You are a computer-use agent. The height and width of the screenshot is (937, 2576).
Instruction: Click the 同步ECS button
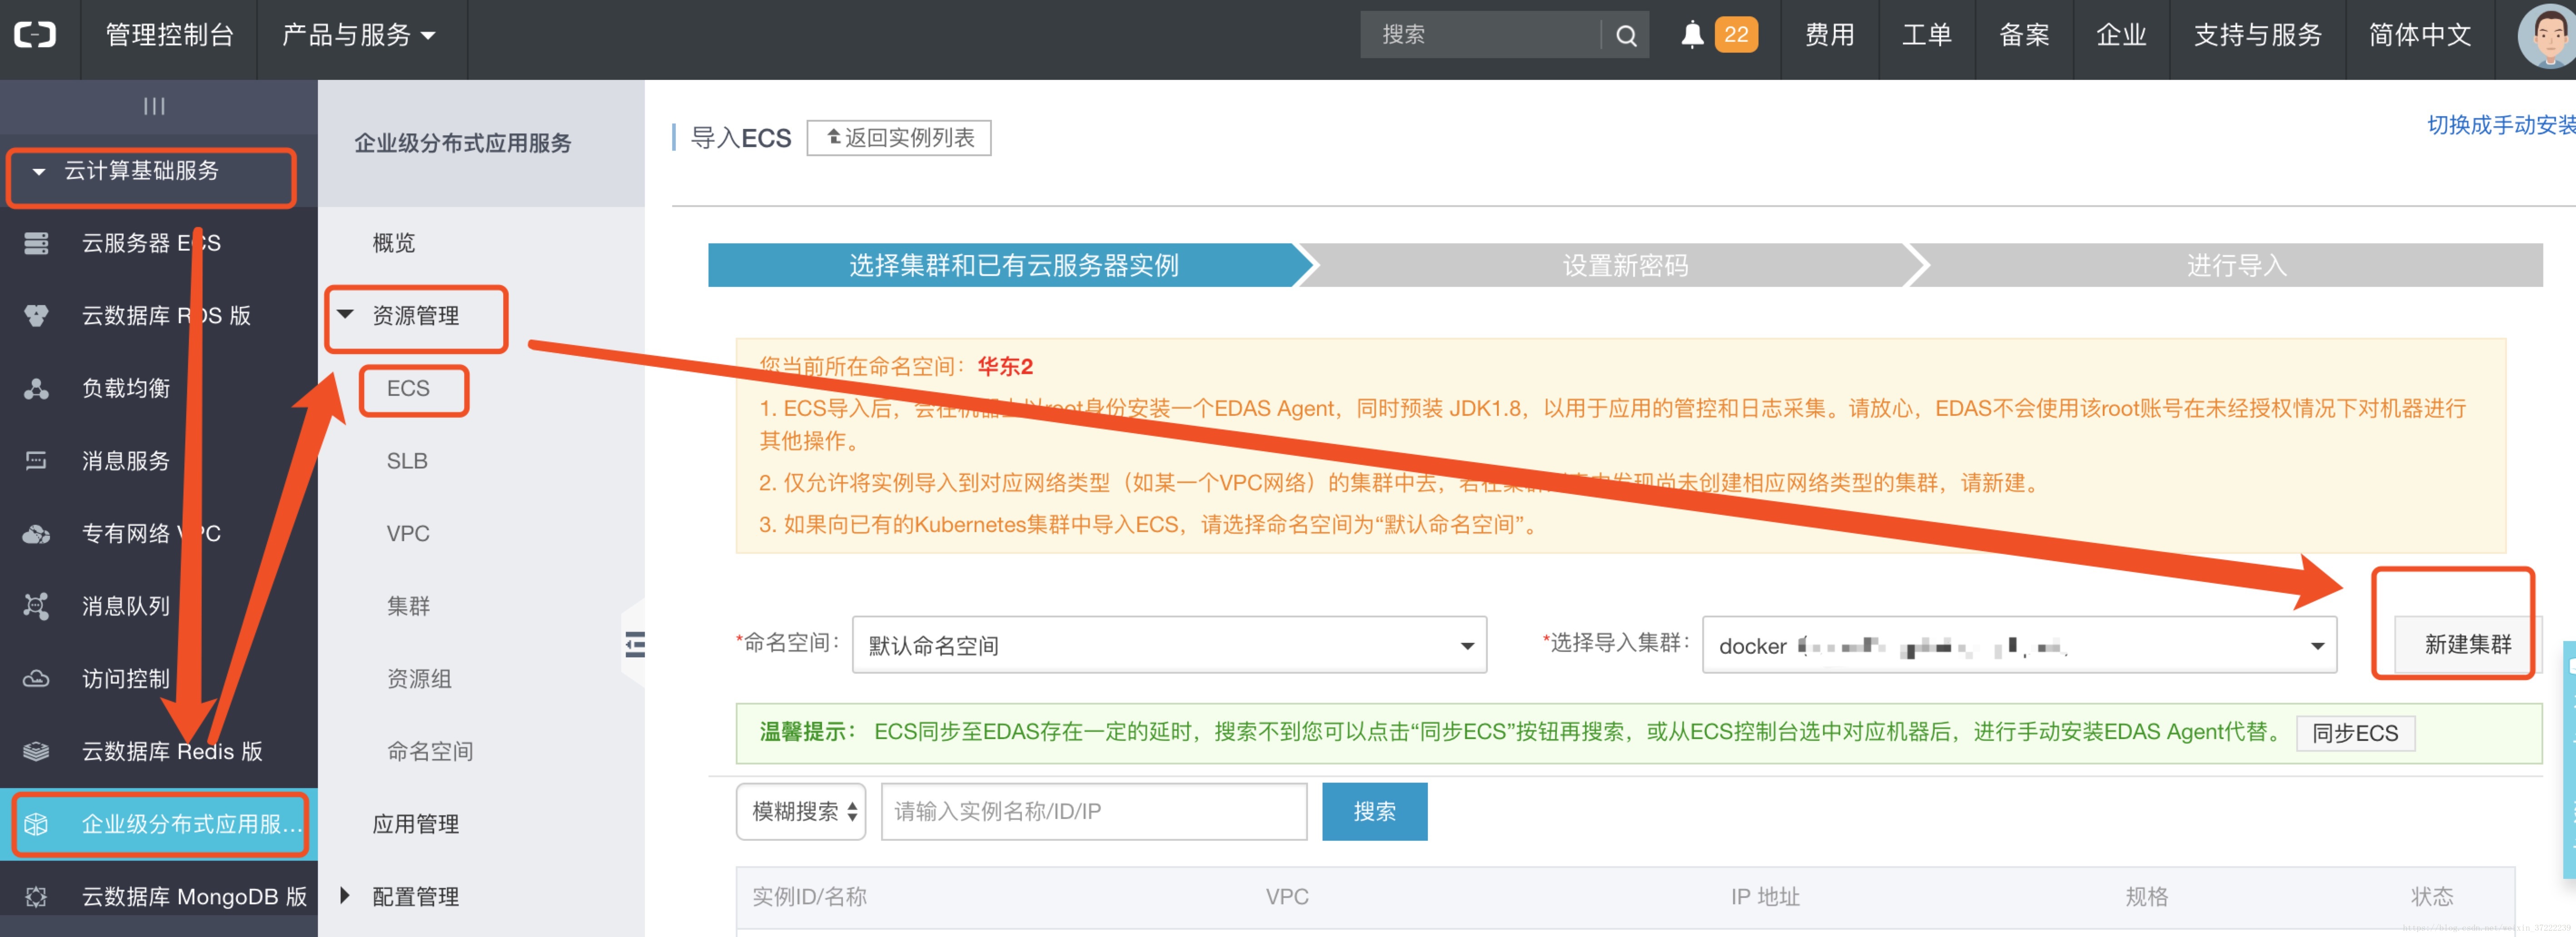(x=2355, y=733)
